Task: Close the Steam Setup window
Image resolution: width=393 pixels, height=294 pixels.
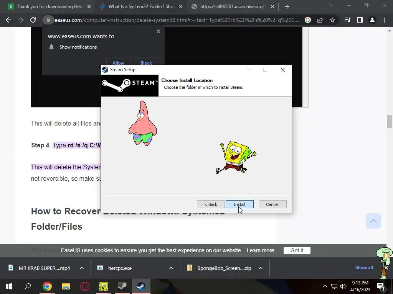Action: coord(283,70)
